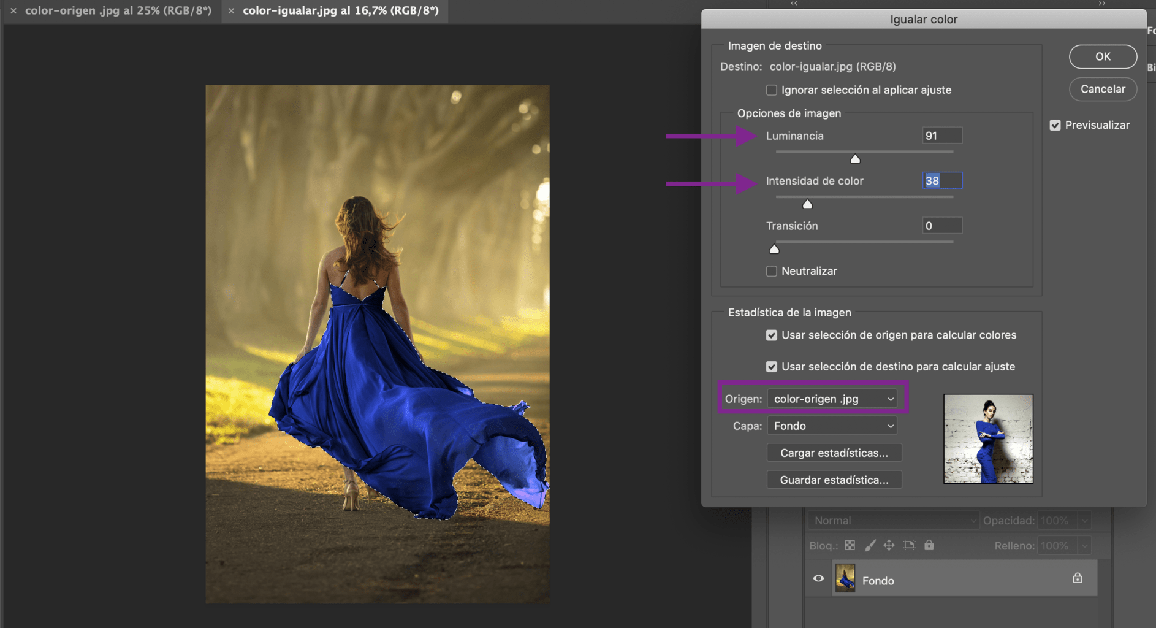This screenshot has width=1156, height=628.
Task: Click the Intensidad de color slider handle
Action: (807, 204)
